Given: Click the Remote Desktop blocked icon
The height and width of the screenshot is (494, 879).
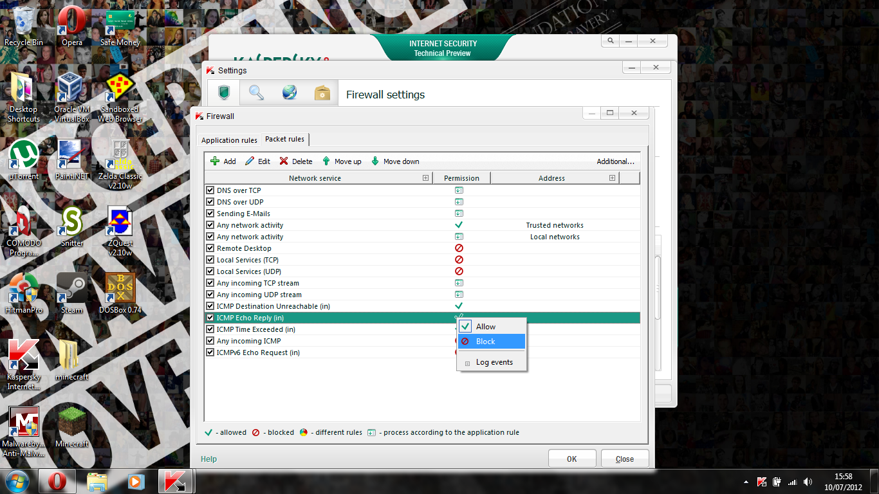Looking at the screenshot, I should 459,248.
